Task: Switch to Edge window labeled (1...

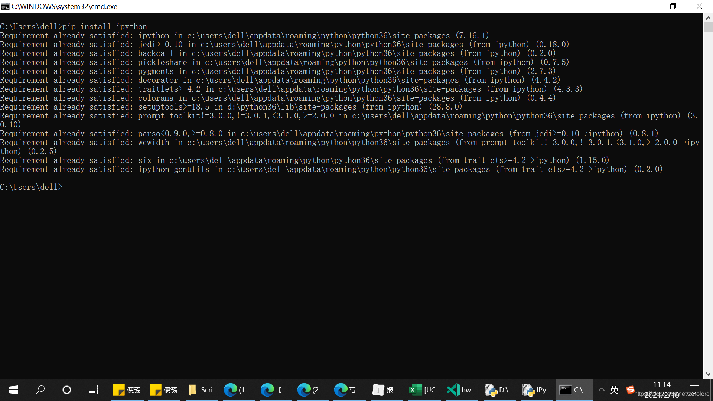Action: coord(239,390)
